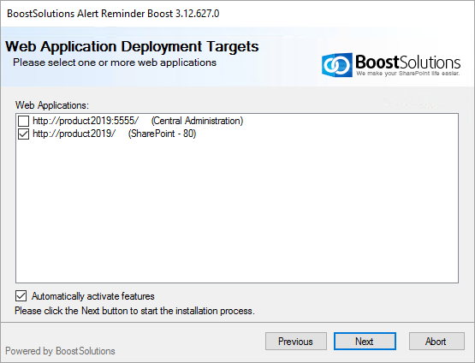Click the Web Application Deployment Targets heading
This screenshot has width=475, height=363.
[132, 47]
